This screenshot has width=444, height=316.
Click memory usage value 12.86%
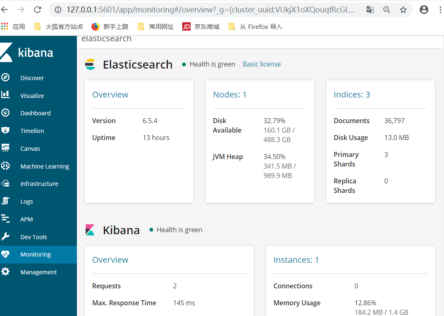(x=365, y=303)
